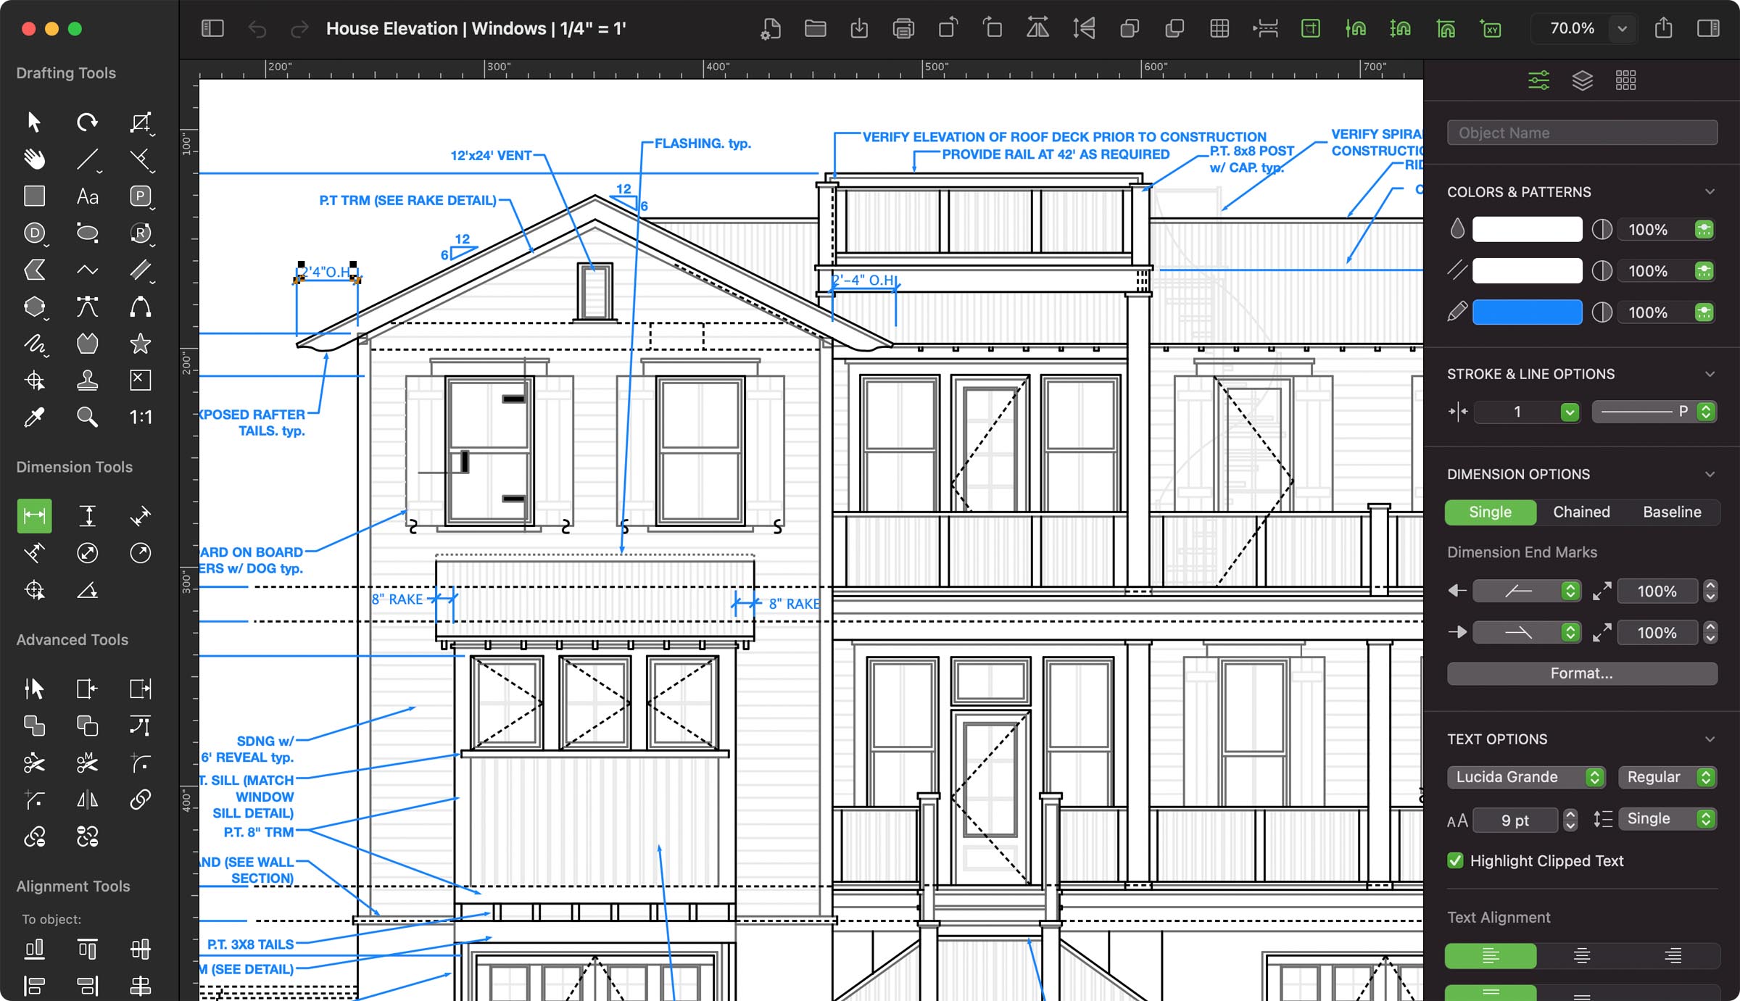The image size is (1740, 1001).
Task: Pick the Aa text tool
Action: pyautogui.click(x=87, y=196)
